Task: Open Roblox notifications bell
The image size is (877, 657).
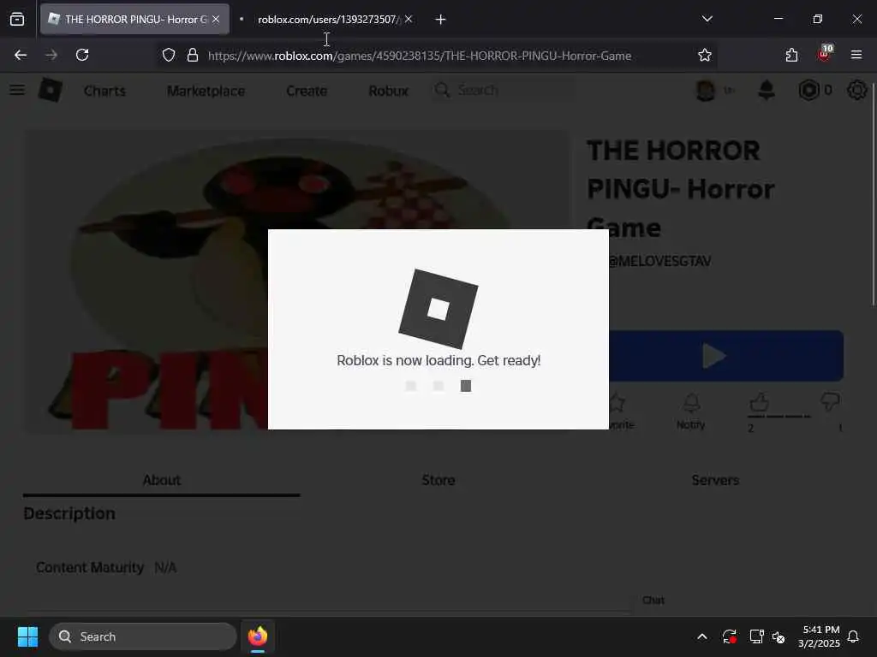Action: (x=767, y=90)
